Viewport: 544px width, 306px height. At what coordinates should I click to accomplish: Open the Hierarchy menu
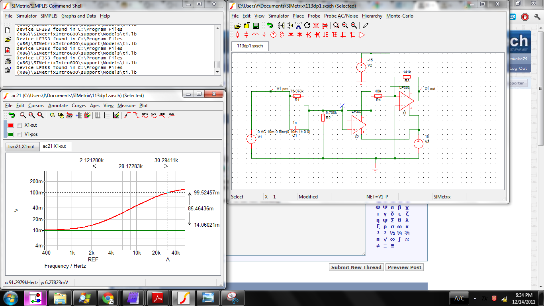click(372, 16)
